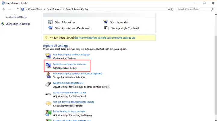The width and height of the screenshot is (217, 121).
Task: Click the Start Magnifier icon
Action: [x=50, y=22]
